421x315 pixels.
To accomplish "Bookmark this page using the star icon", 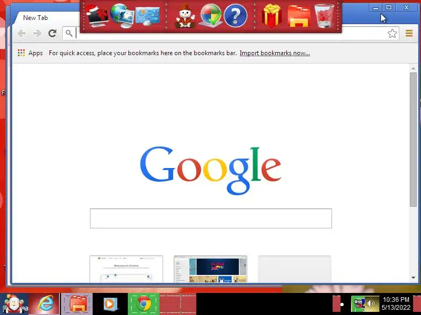I will pyautogui.click(x=392, y=34).
